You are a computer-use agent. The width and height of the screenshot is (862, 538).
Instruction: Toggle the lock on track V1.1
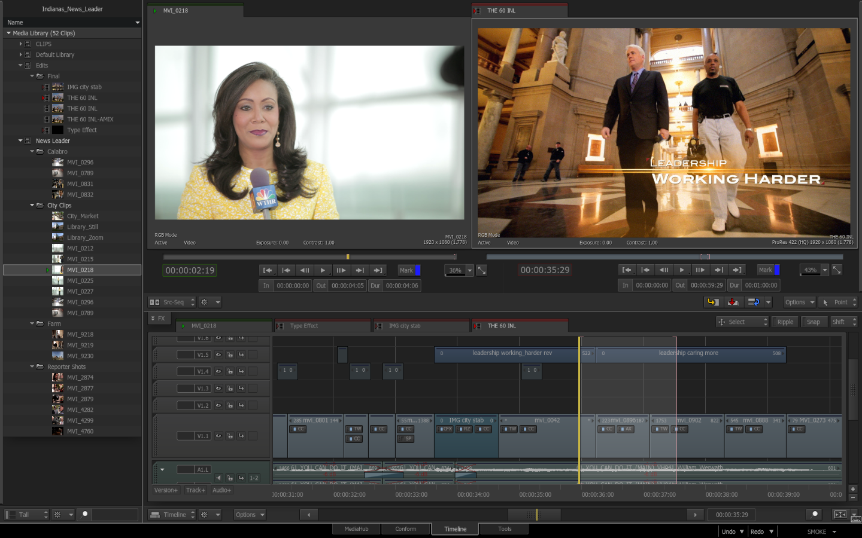click(x=230, y=436)
